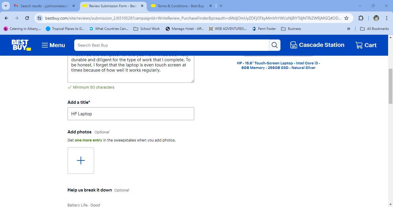The height and width of the screenshot is (207, 393).
Task: Bookmark this page with the star icon
Action: tap(346, 18)
